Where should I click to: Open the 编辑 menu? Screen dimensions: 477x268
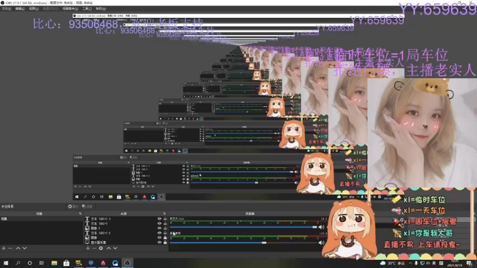coord(20,9)
